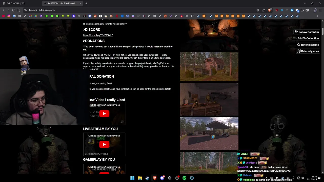Open Windows Start menu
The height and width of the screenshot is (182, 324).
click(x=132, y=178)
